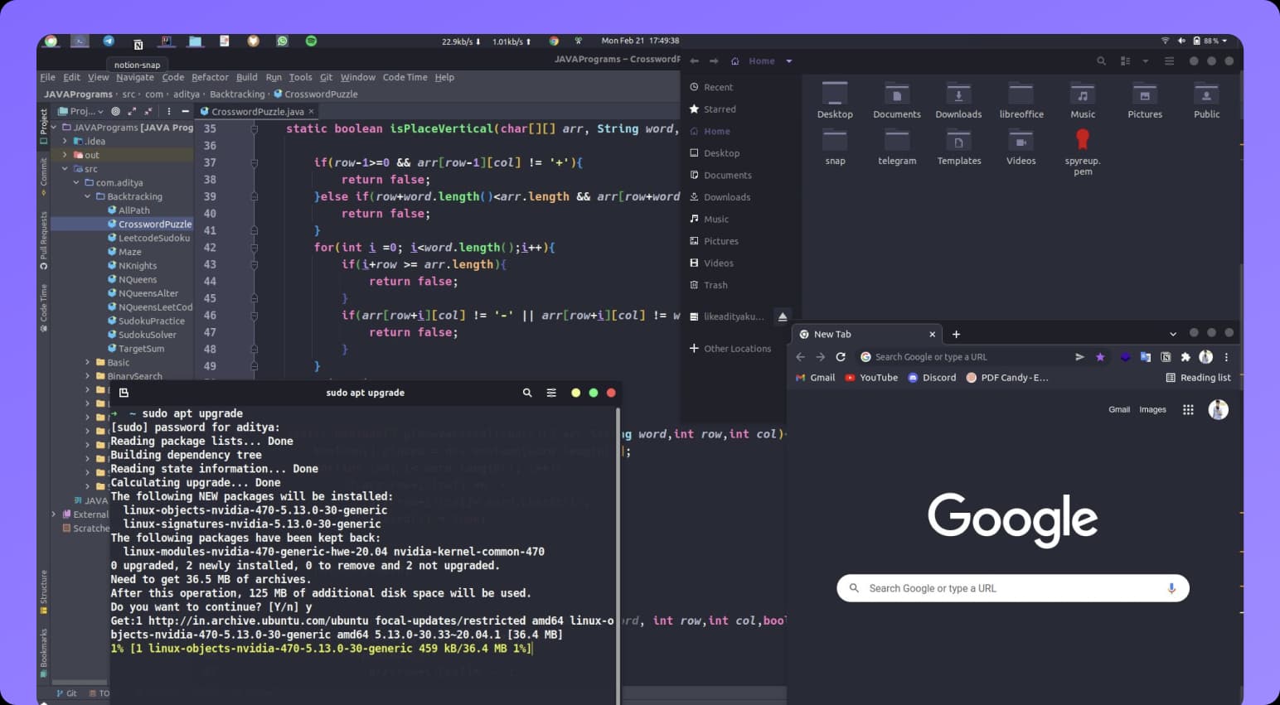
Task: Click the terminal search magnifier icon
Action: tap(527, 393)
